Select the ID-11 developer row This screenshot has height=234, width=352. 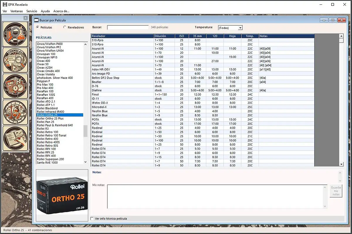point(203,99)
